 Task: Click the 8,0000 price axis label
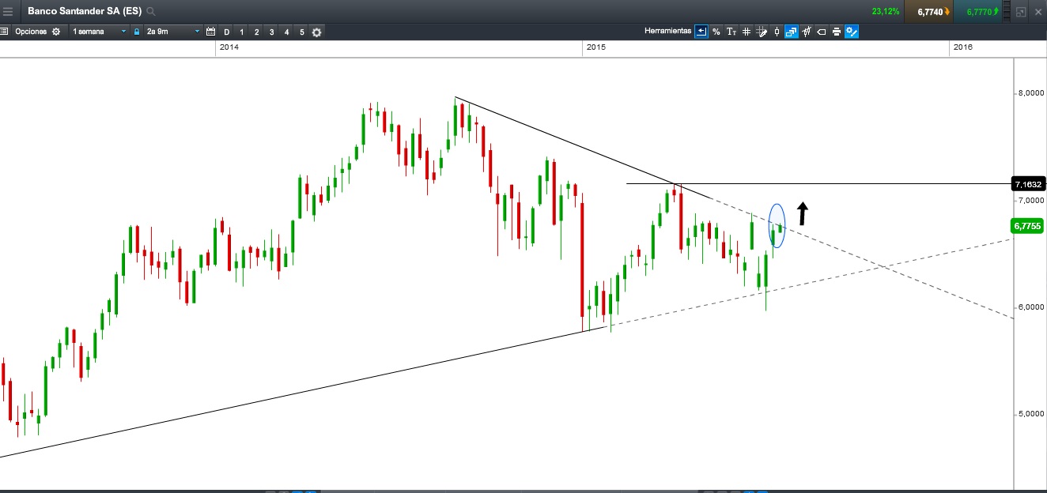(x=1030, y=93)
